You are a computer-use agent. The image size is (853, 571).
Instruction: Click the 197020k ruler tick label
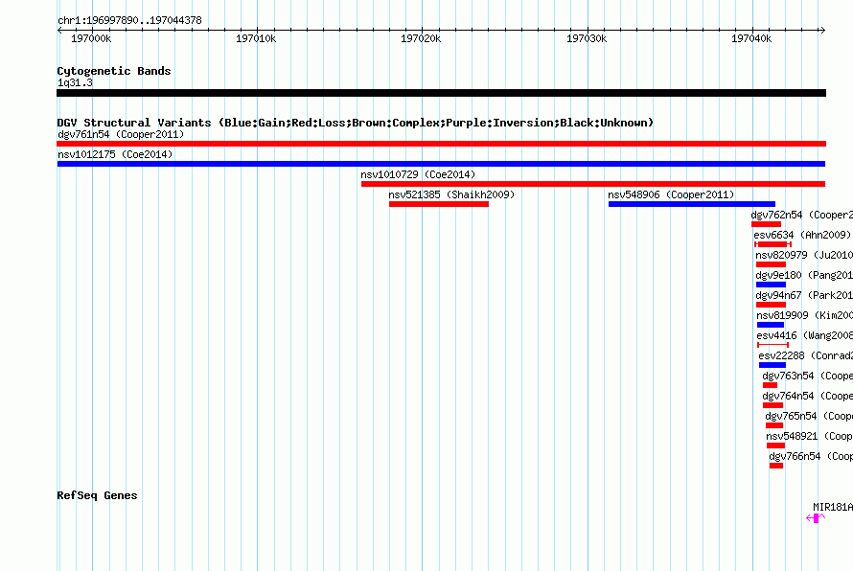pyautogui.click(x=421, y=38)
